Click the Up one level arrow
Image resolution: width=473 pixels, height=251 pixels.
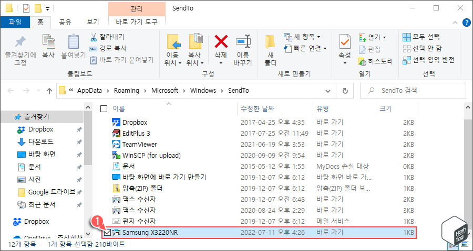pyautogui.click(x=49, y=91)
